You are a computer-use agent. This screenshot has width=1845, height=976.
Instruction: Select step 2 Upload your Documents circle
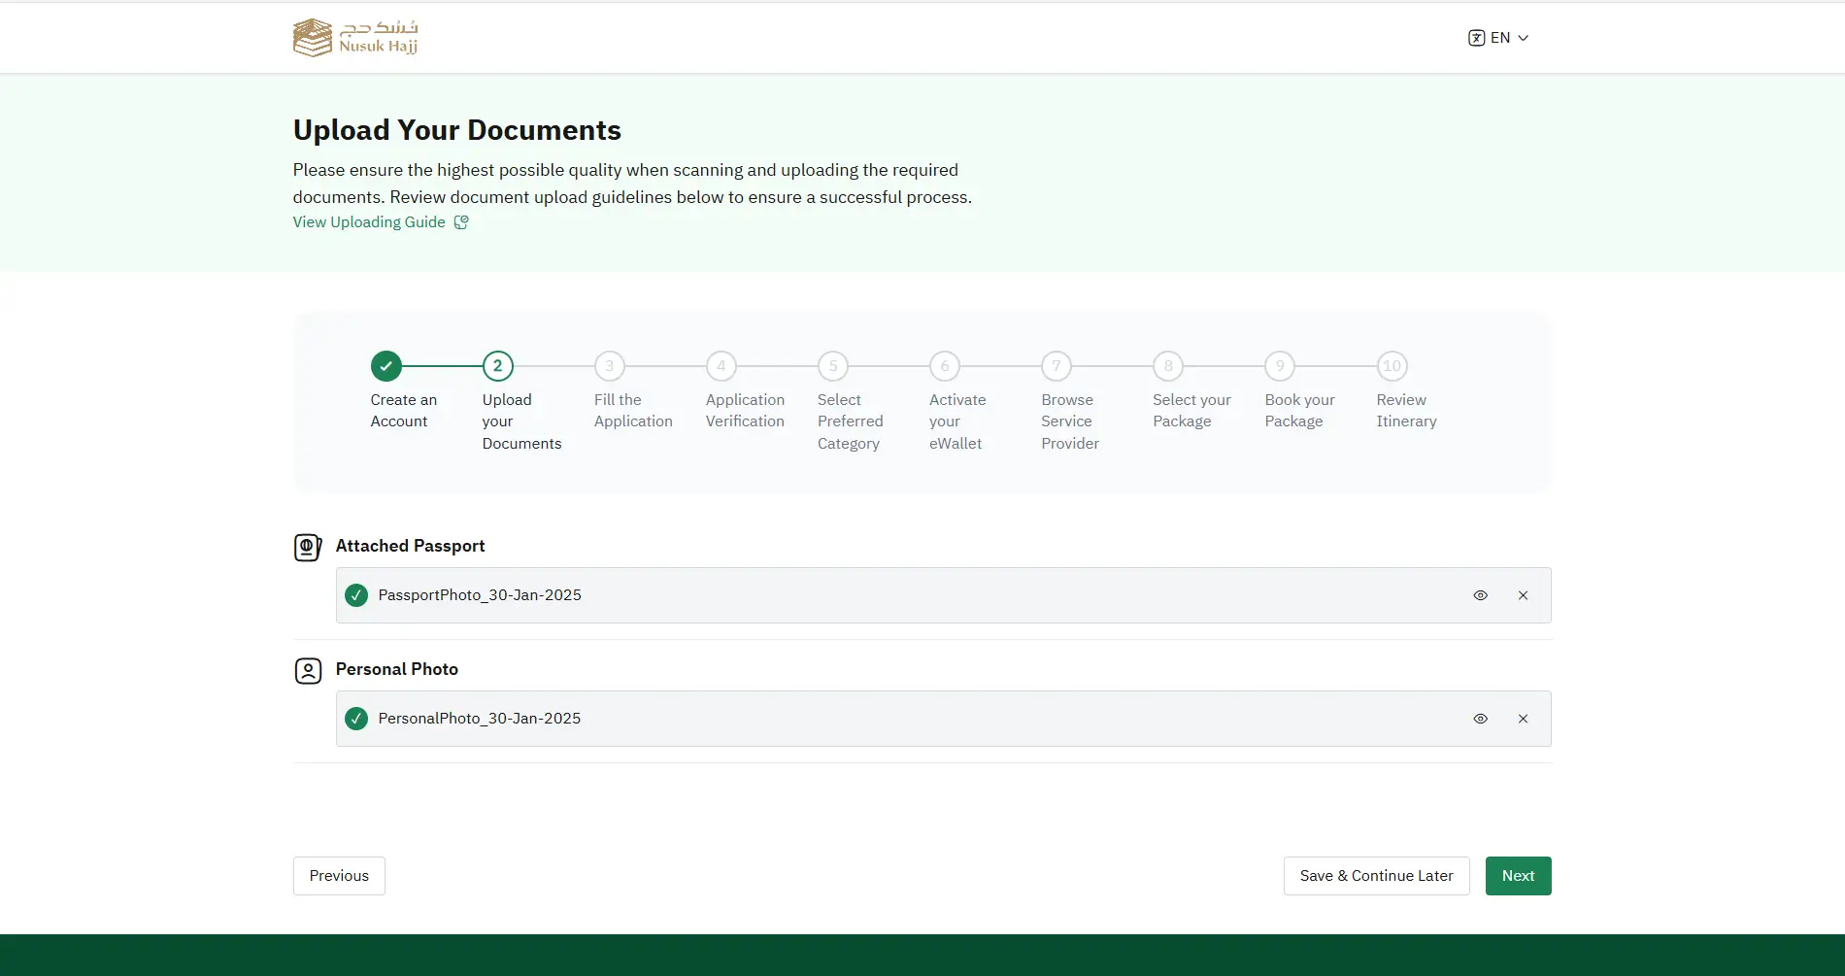497,366
